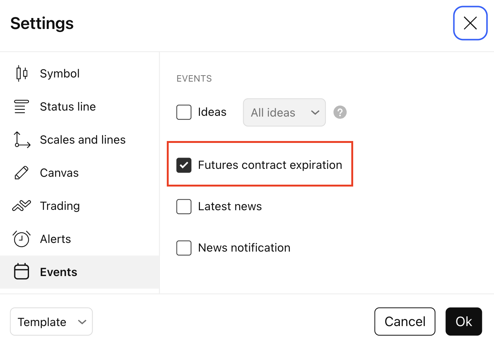Uncheck Futures contract expiration

(184, 165)
